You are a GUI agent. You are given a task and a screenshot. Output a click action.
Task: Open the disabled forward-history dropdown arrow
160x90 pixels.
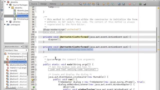[75, 4]
